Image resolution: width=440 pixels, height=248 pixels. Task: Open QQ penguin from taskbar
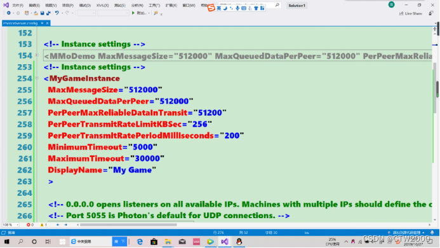(x=239, y=242)
